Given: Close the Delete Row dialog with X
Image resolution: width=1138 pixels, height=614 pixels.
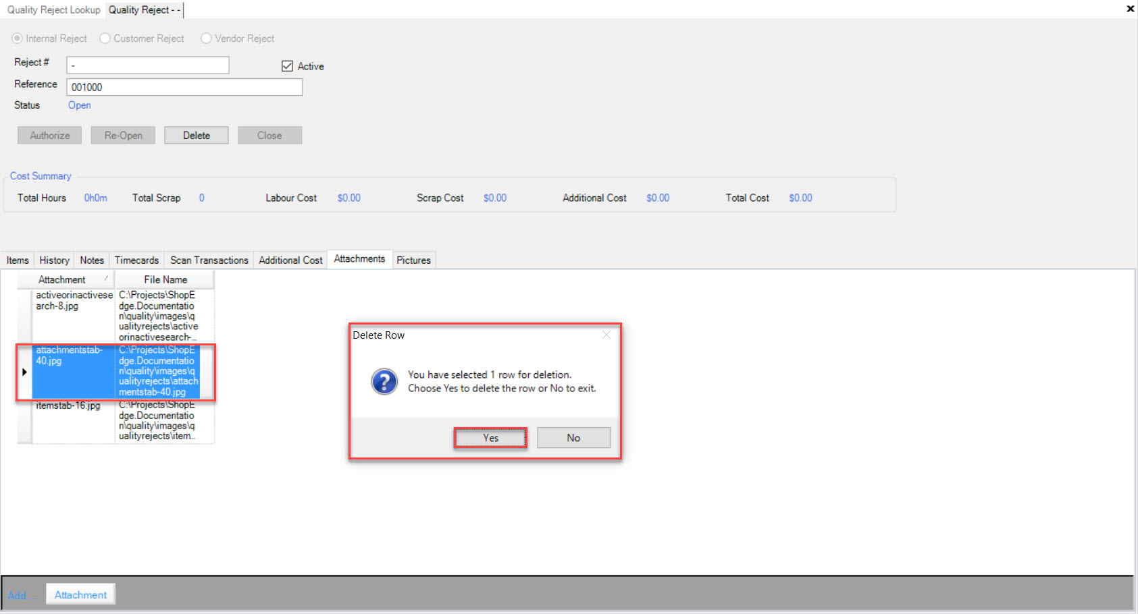Looking at the screenshot, I should pyautogui.click(x=606, y=335).
